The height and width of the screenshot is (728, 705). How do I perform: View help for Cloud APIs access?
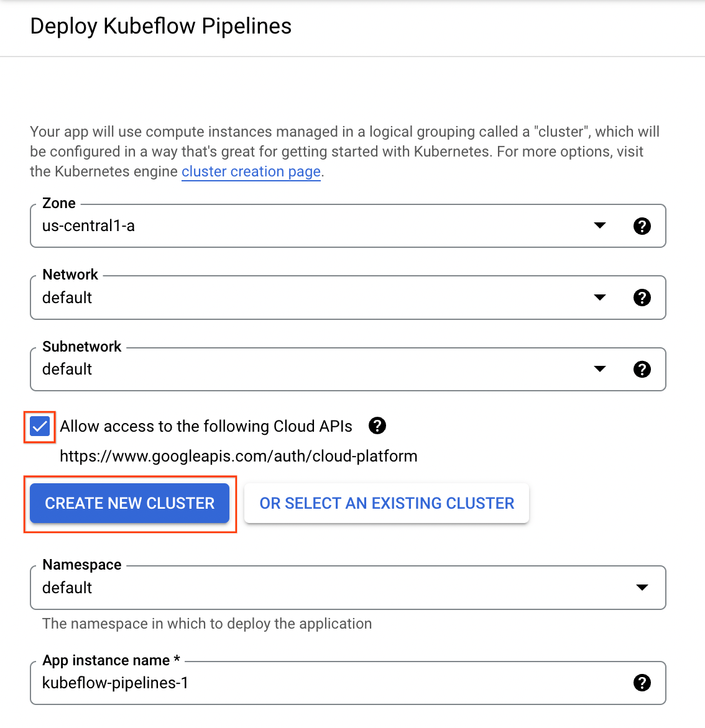(x=377, y=425)
